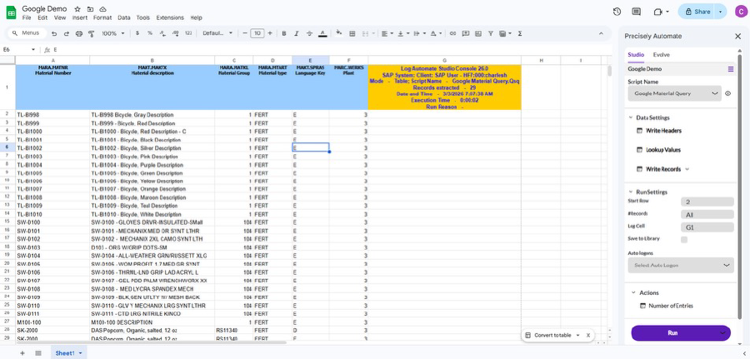Collapse the Data Settings section
This screenshot has width=750, height=359.
click(x=631, y=117)
